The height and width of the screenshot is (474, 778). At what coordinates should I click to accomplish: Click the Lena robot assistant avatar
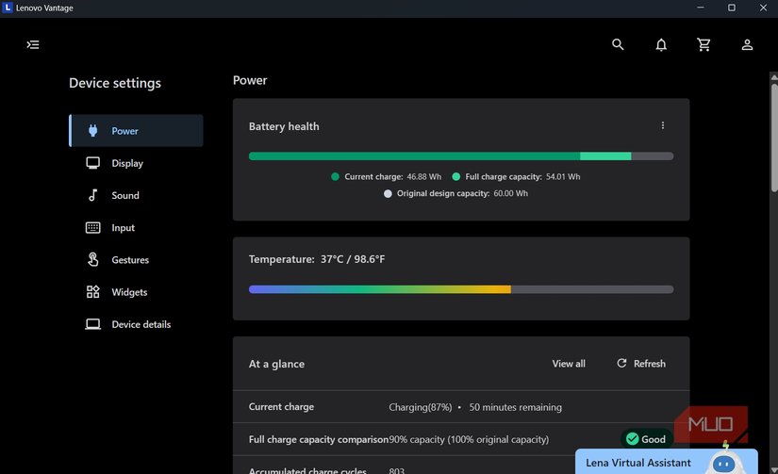click(723, 461)
